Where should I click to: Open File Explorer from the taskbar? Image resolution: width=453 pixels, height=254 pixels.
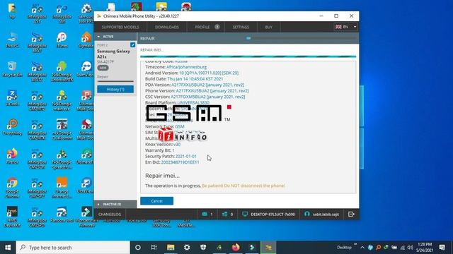click(171, 248)
